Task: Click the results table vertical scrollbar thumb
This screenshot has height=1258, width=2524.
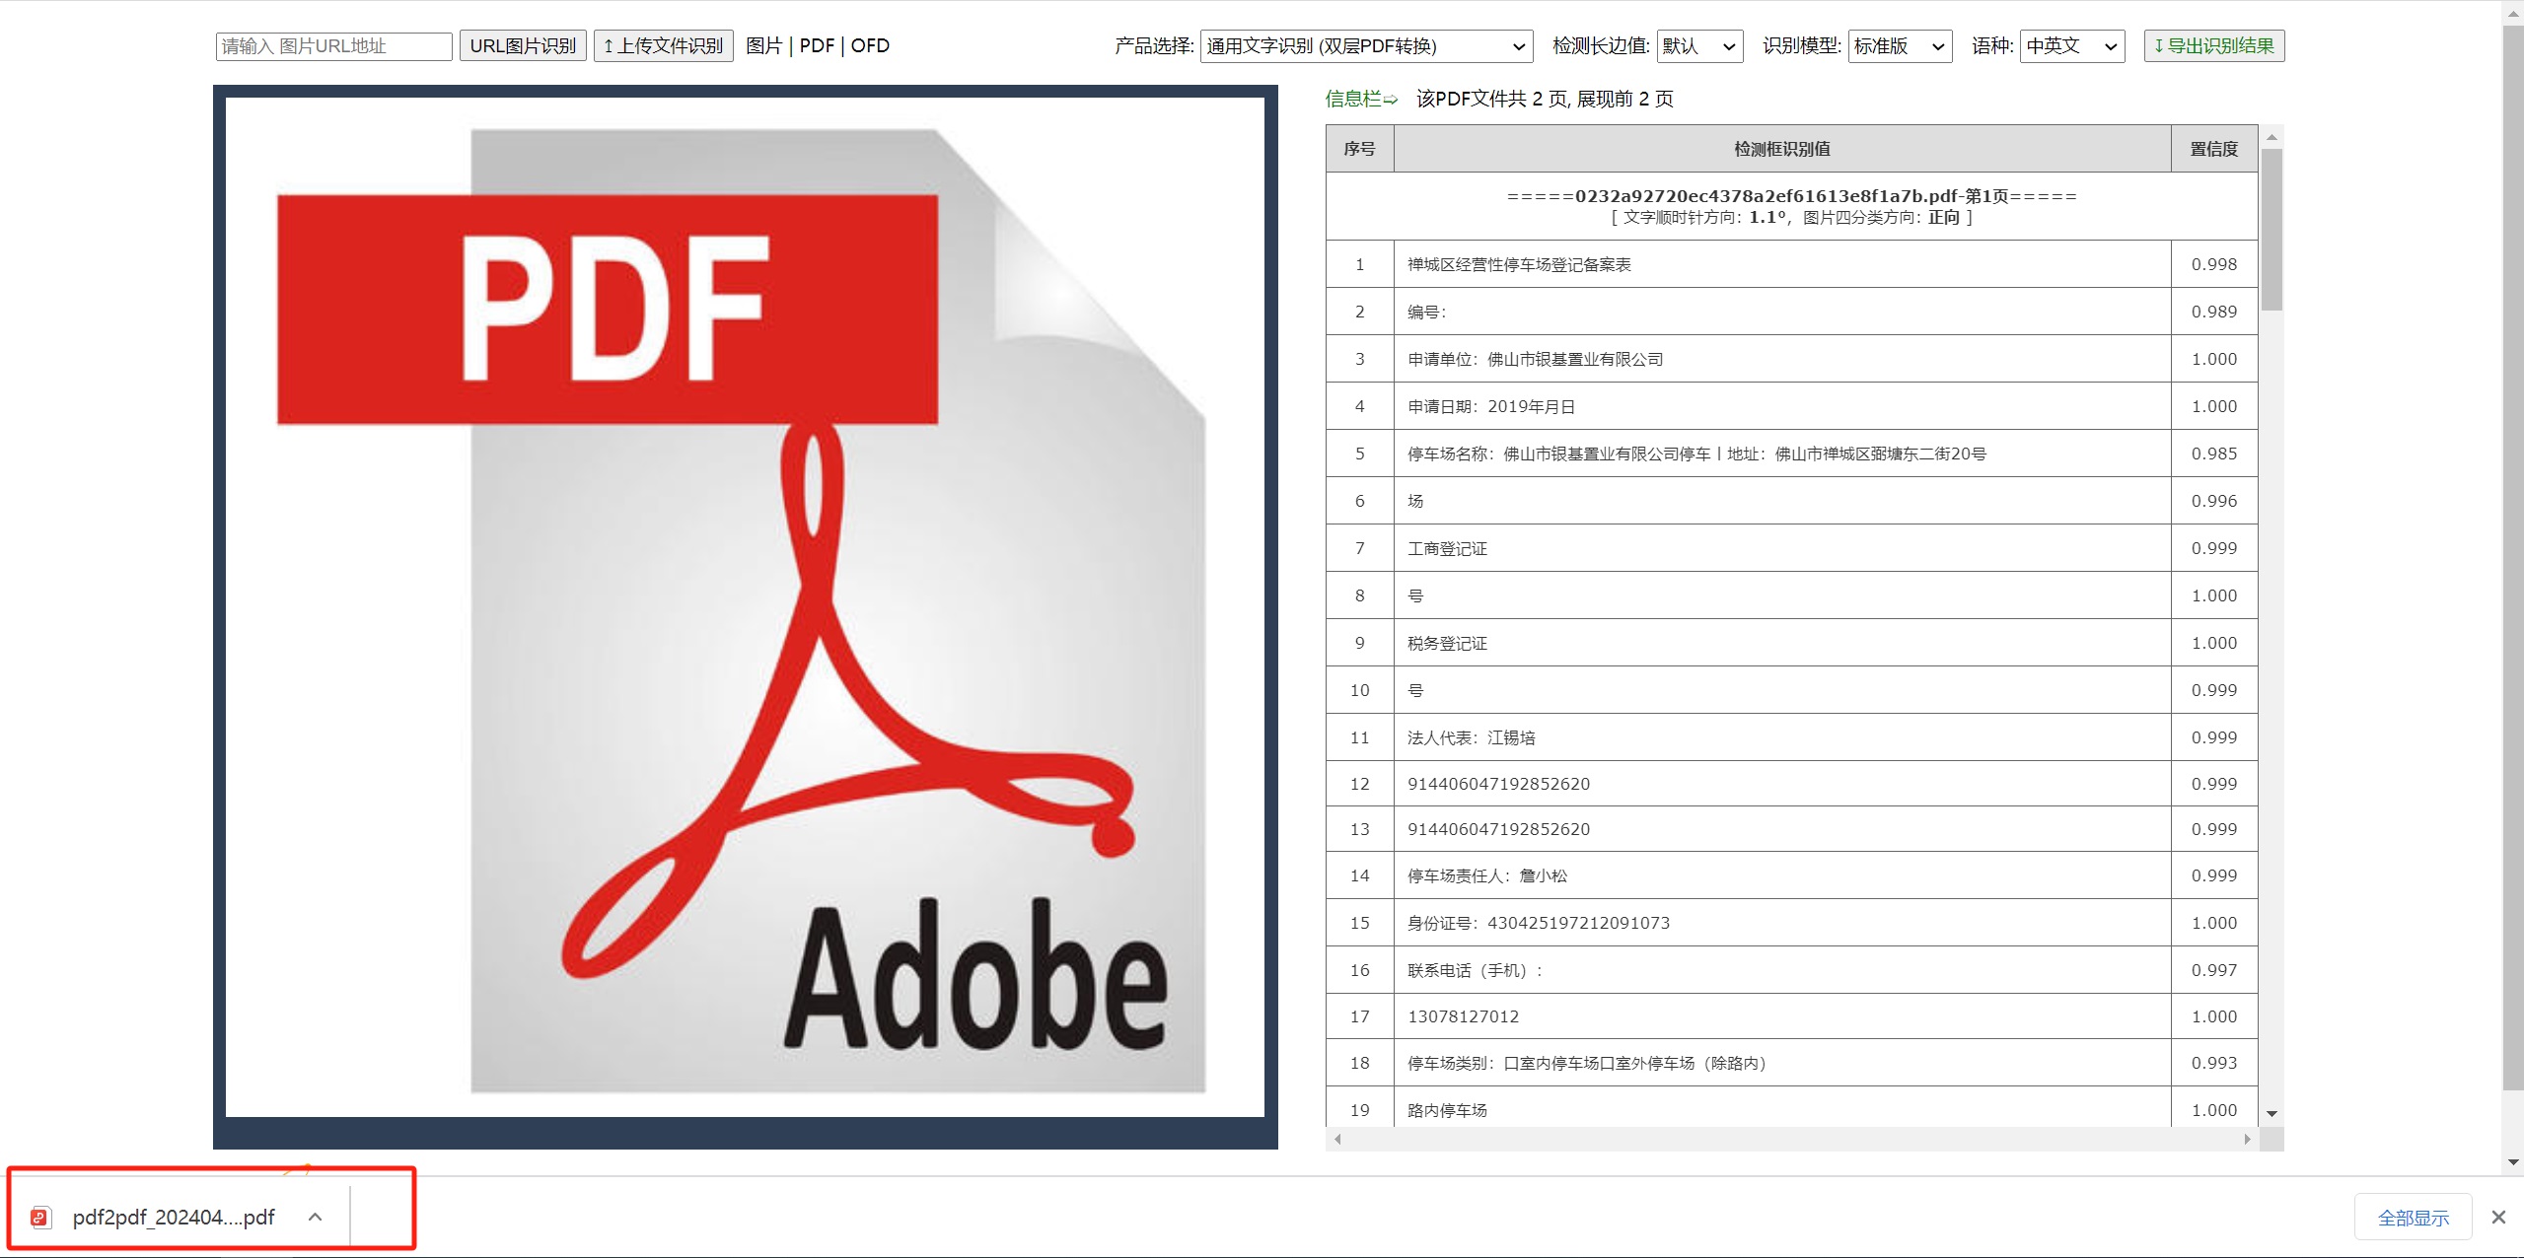Action: pos(2272,230)
